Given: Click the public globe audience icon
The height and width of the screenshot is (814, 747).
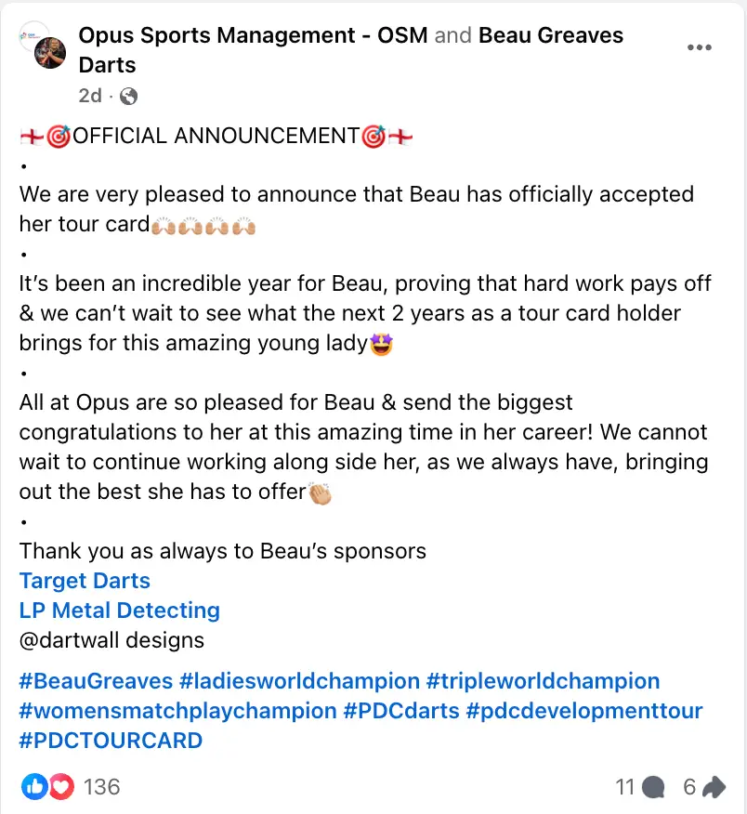Looking at the screenshot, I should [x=129, y=96].
